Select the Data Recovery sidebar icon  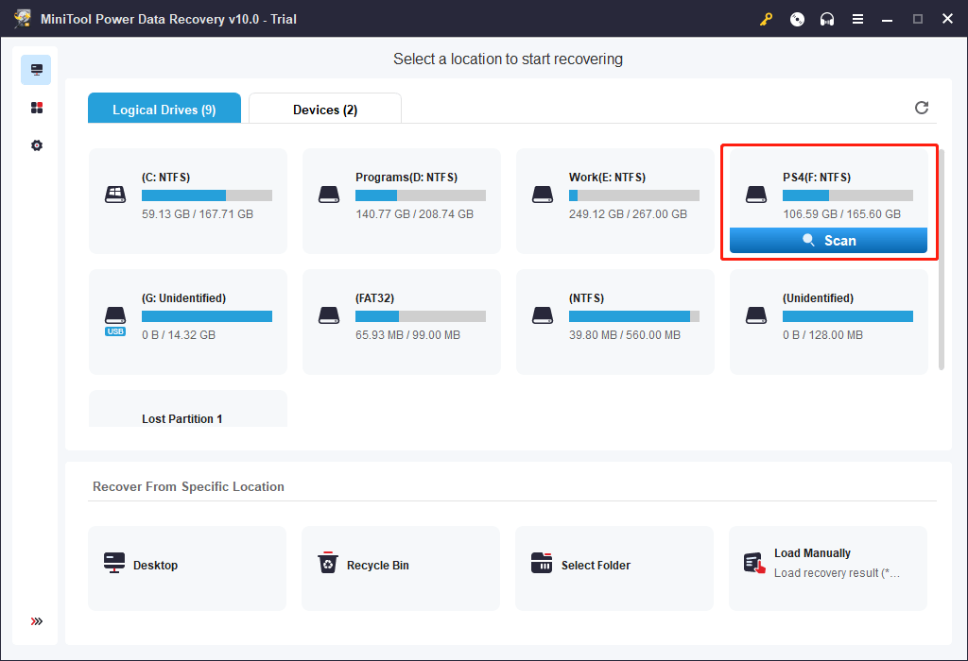pos(36,69)
